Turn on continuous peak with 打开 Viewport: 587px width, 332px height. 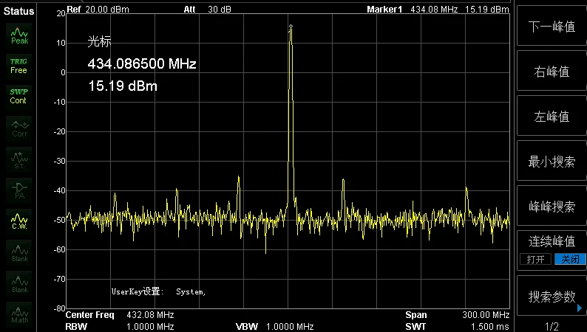[535, 259]
